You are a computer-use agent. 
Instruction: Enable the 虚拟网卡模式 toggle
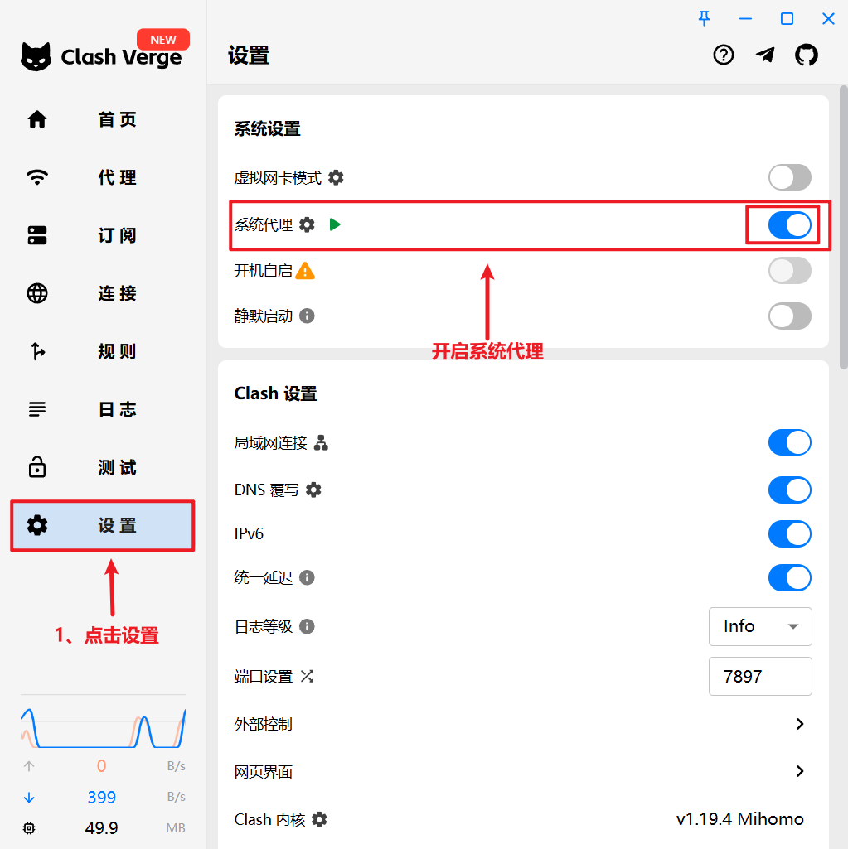[x=789, y=177]
